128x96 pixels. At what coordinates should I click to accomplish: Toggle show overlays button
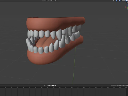120,1
